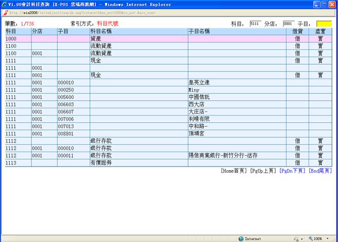
Task: Select the 陽信商業銀行 account row
Action: point(223,155)
